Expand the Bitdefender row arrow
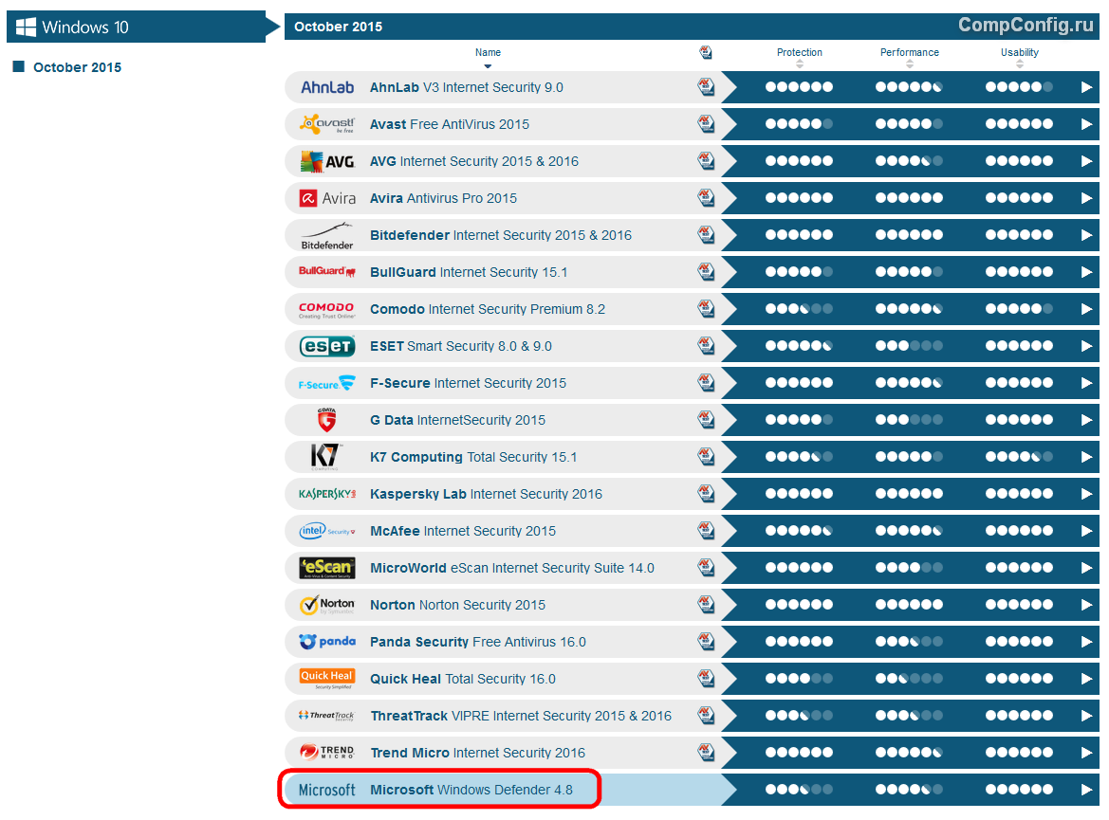 1087,235
